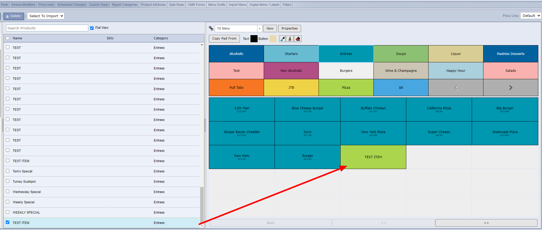Viewport: 542px width, 230px height.
Task: Open the Price Lines tab
Action: click(46, 5)
